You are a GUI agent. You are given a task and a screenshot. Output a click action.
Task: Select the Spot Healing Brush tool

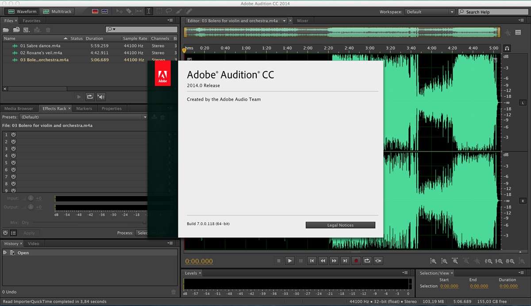(189, 12)
